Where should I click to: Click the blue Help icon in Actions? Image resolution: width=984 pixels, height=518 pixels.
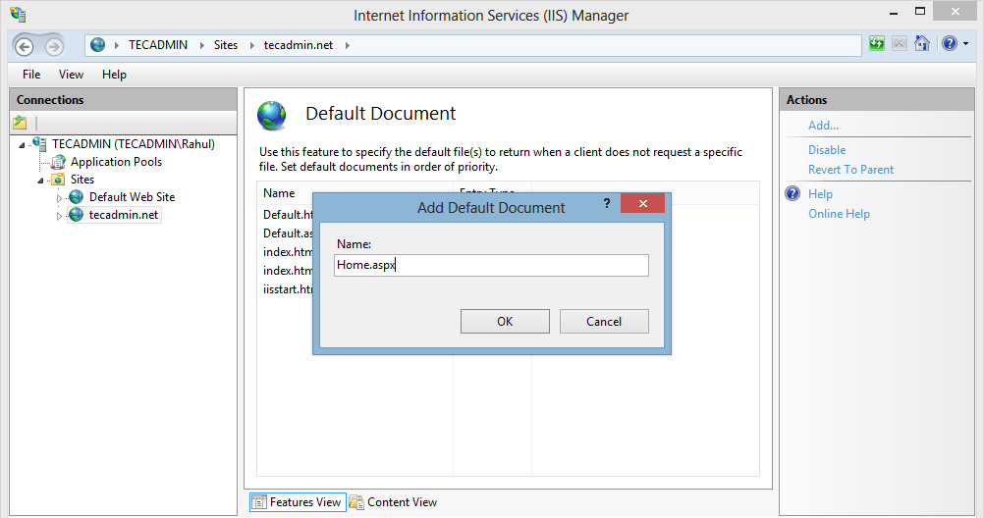coord(793,193)
